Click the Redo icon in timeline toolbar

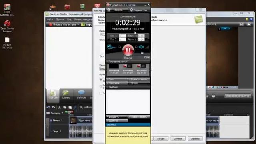coord(53,107)
